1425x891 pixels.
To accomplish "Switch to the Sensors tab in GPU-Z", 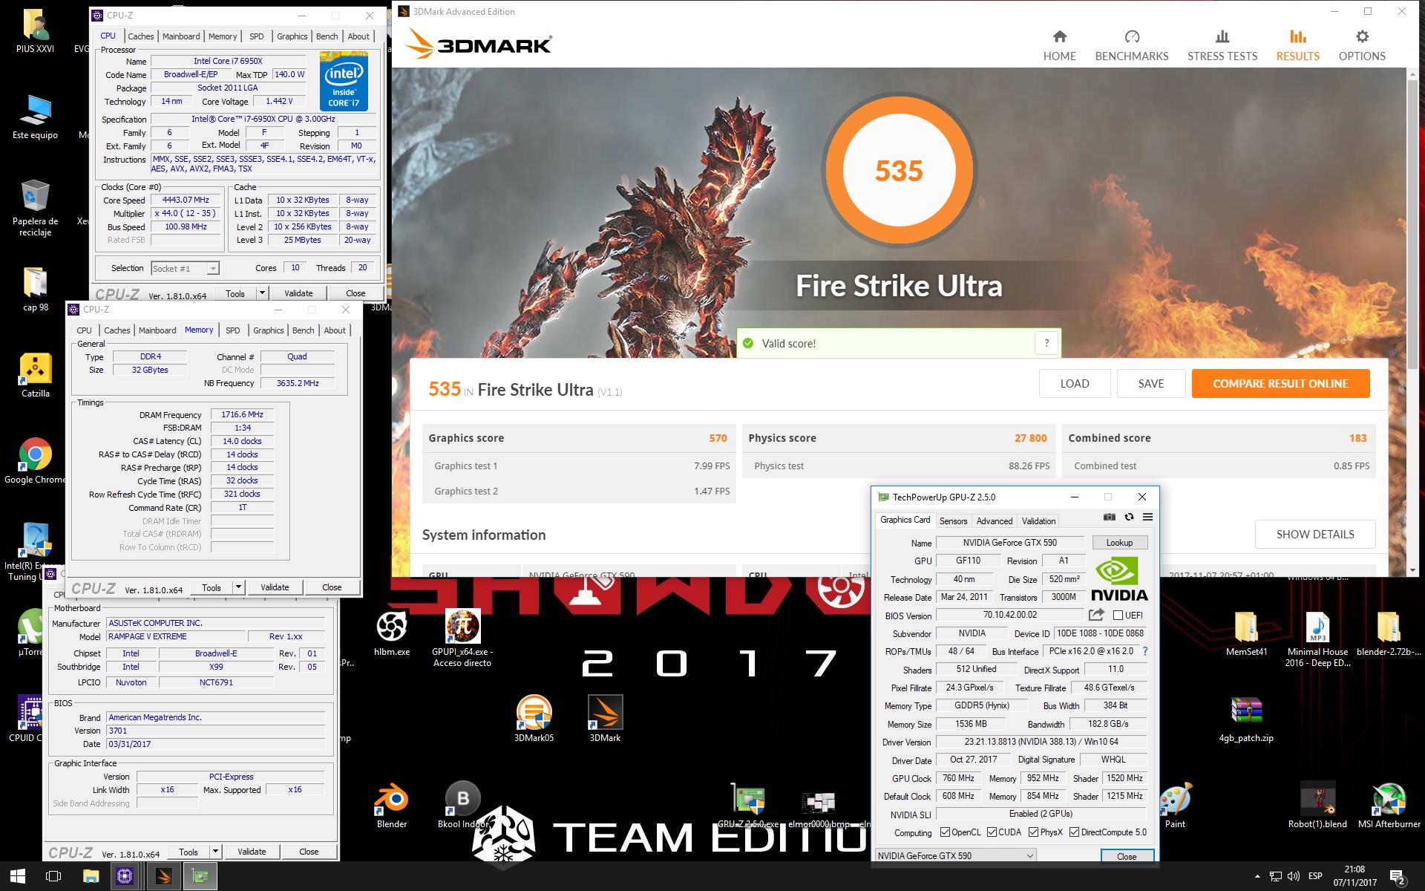I will click(953, 521).
